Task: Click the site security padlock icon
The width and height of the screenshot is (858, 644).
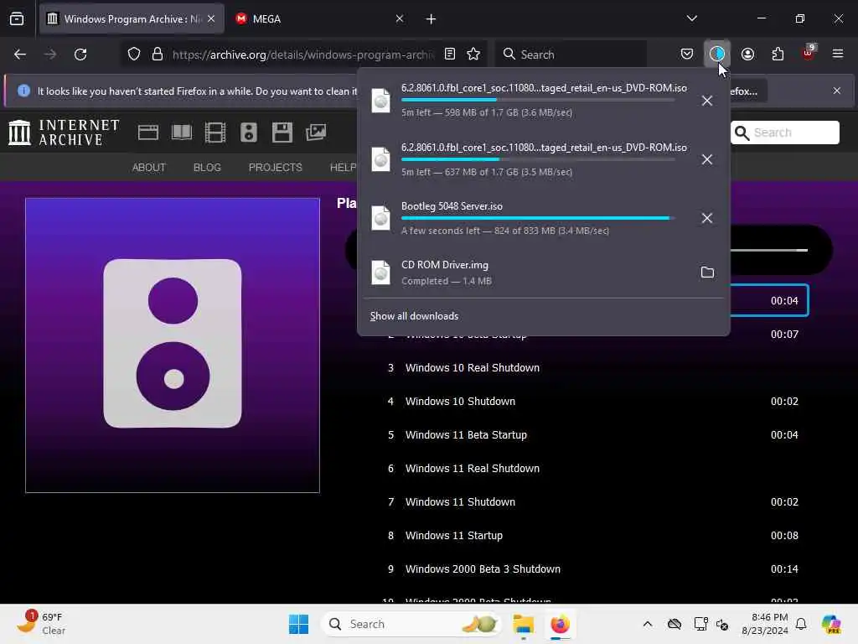Action: [157, 55]
